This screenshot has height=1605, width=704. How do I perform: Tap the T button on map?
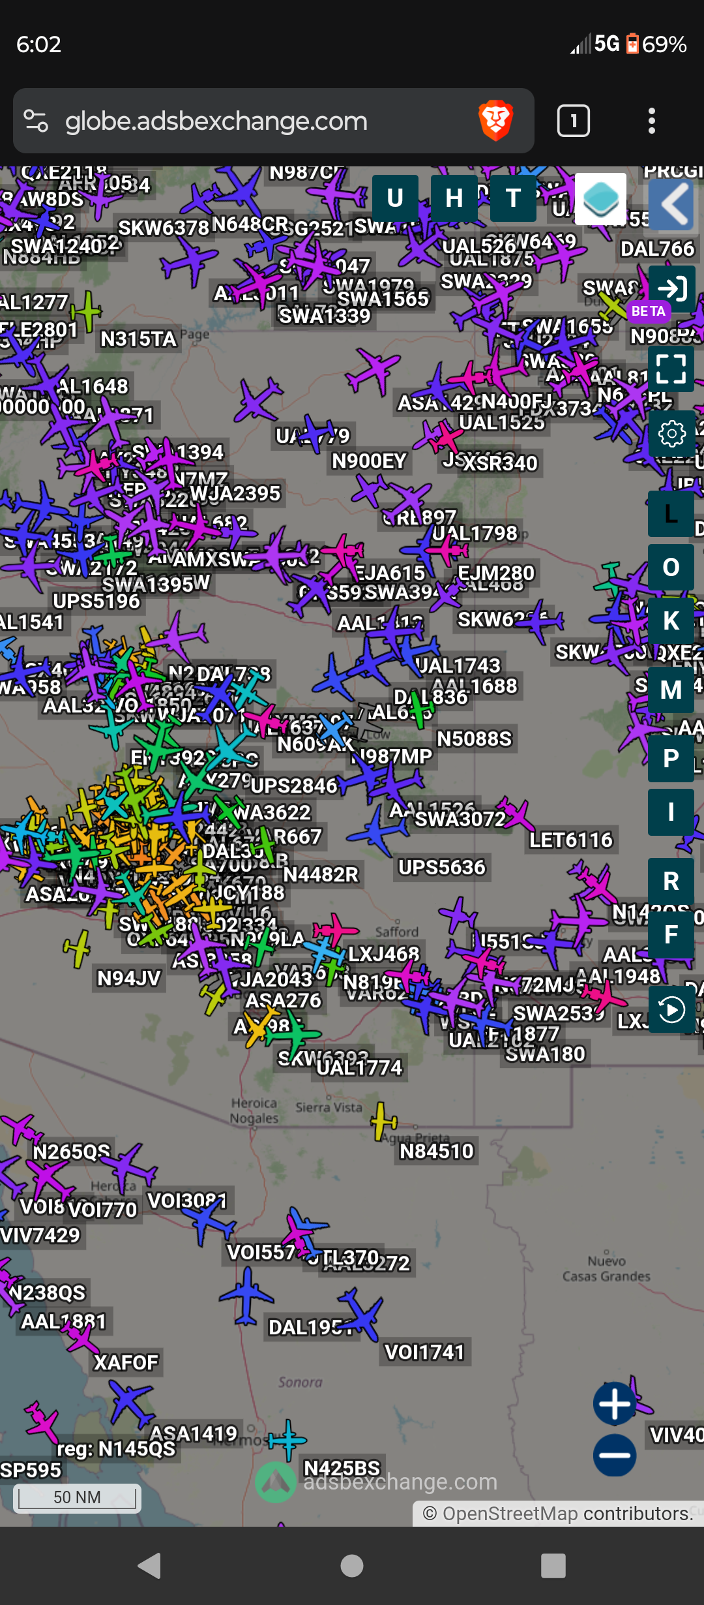click(514, 198)
